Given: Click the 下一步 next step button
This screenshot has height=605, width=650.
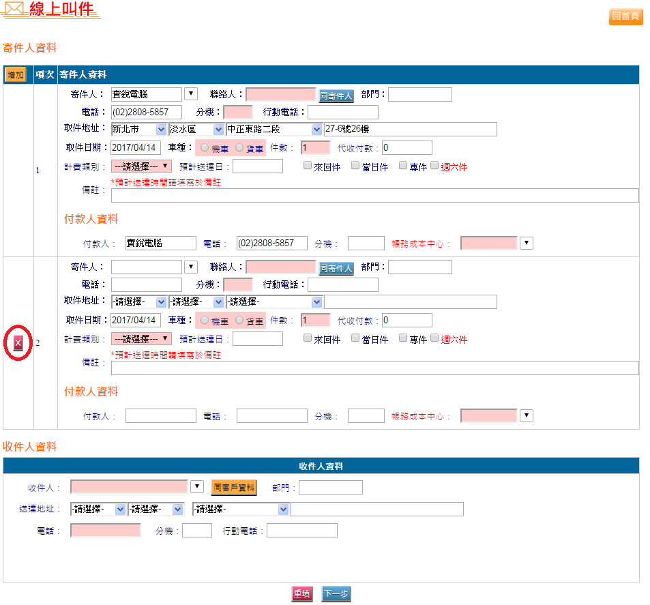Looking at the screenshot, I should tap(336, 594).
